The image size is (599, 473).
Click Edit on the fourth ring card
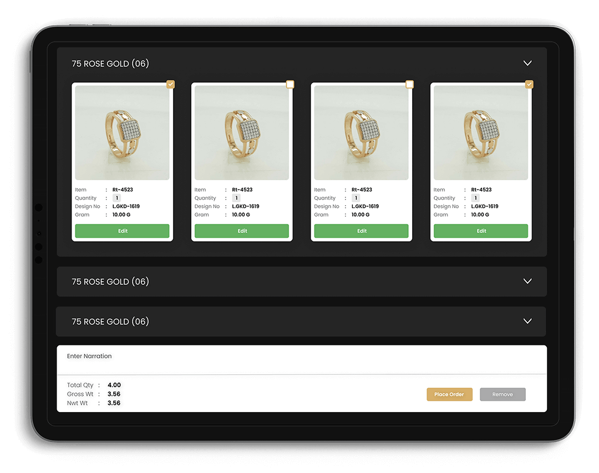click(x=481, y=231)
